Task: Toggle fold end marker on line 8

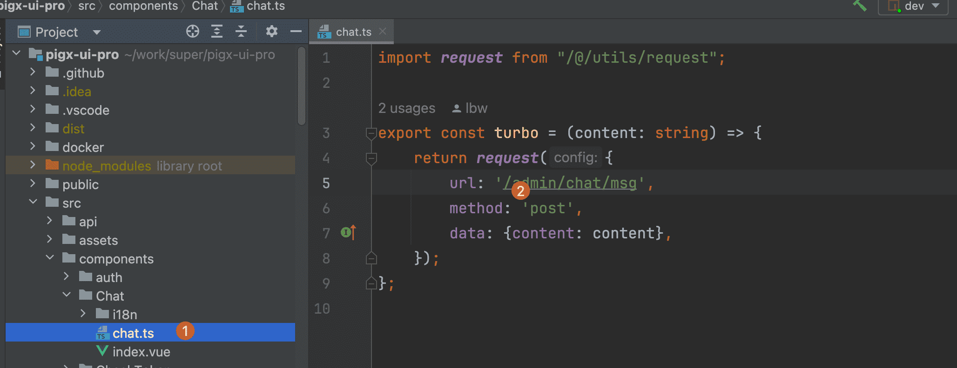Action: click(371, 258)
